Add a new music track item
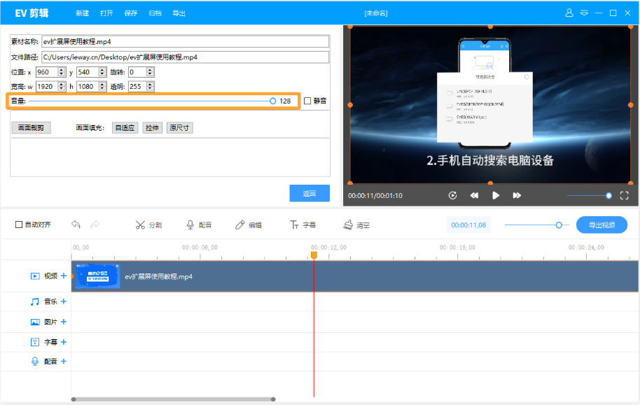640x405 pixels. coord(64,301)
